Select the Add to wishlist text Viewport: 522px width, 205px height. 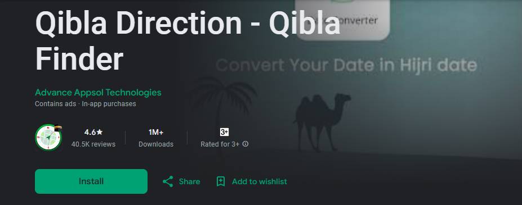click(260, 181)
